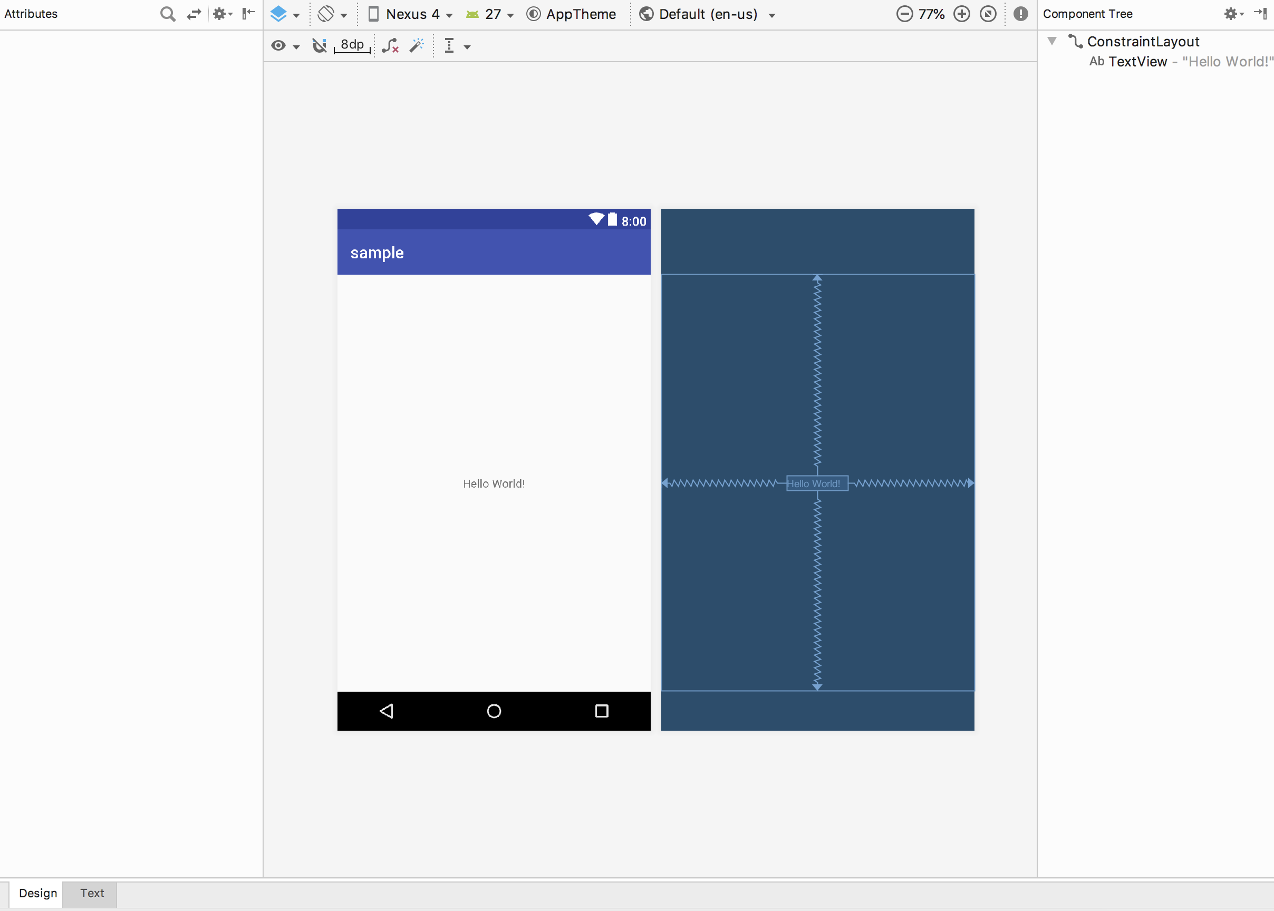Collapse the ConstraintLayout tree node
The height and width of the screenshot is (911, 1274).
click(1052, 41)
